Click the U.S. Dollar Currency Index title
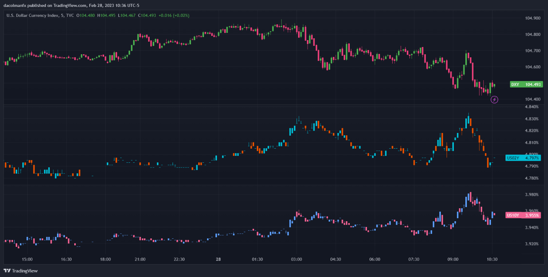548x277 pixels. coord(33,15)
